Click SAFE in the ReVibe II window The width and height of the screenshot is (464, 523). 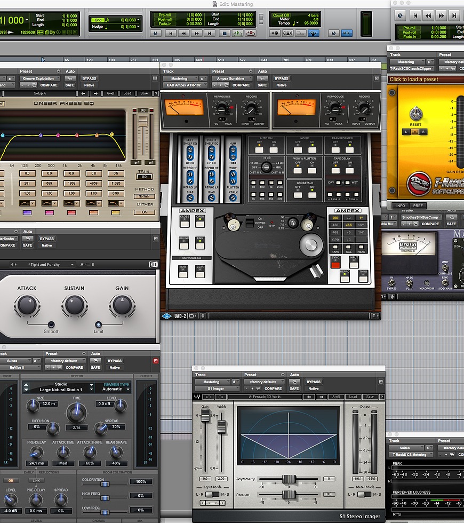click(95, 368)
